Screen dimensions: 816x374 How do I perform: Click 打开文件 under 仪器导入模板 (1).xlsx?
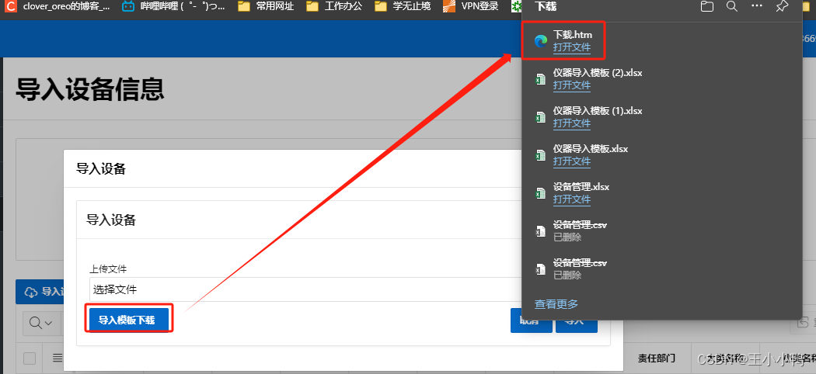pos(571,123)
